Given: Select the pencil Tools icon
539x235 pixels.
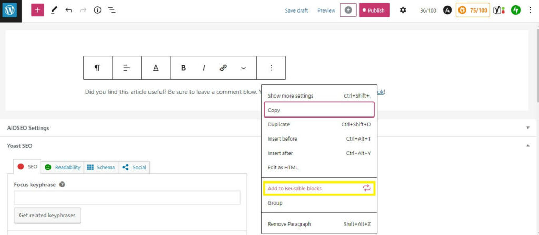Looking at the screenshot, I should tap(54, 10).
